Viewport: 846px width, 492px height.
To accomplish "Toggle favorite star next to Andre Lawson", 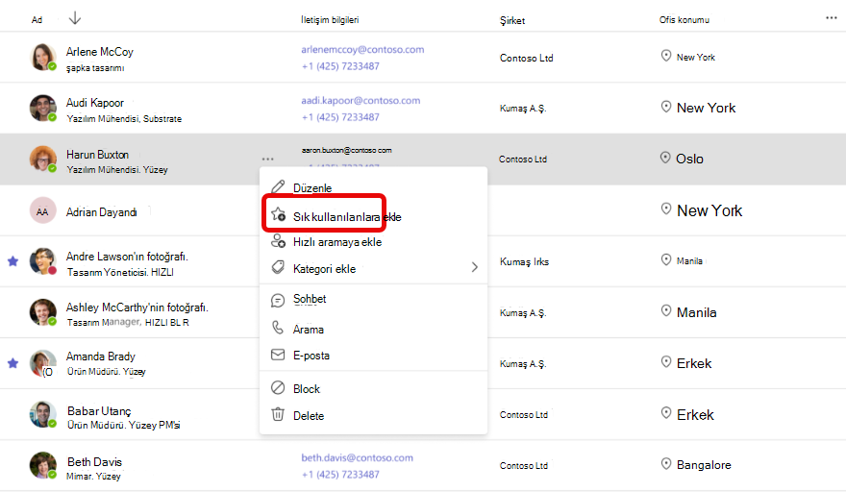I will [x=12, y=261].
